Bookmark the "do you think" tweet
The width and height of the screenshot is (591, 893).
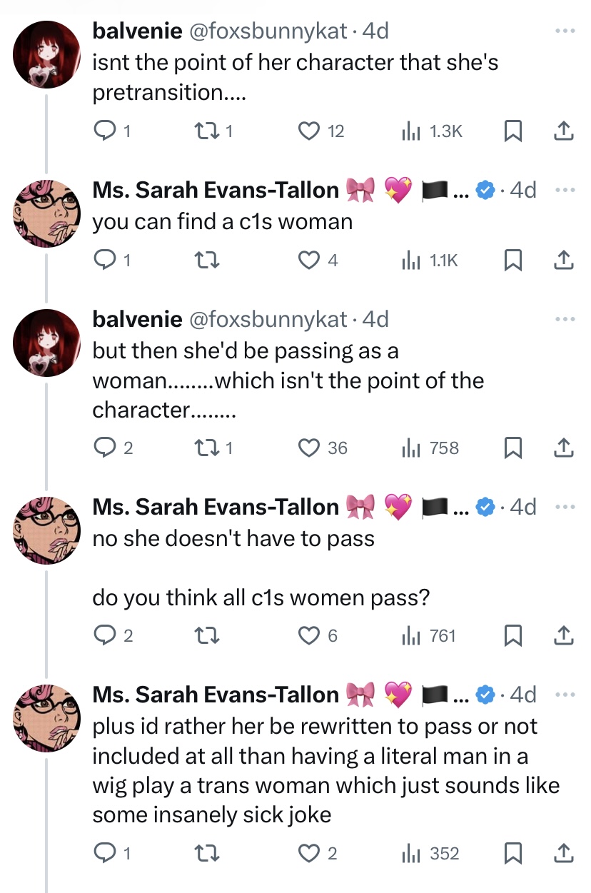[x=512, y=635]
